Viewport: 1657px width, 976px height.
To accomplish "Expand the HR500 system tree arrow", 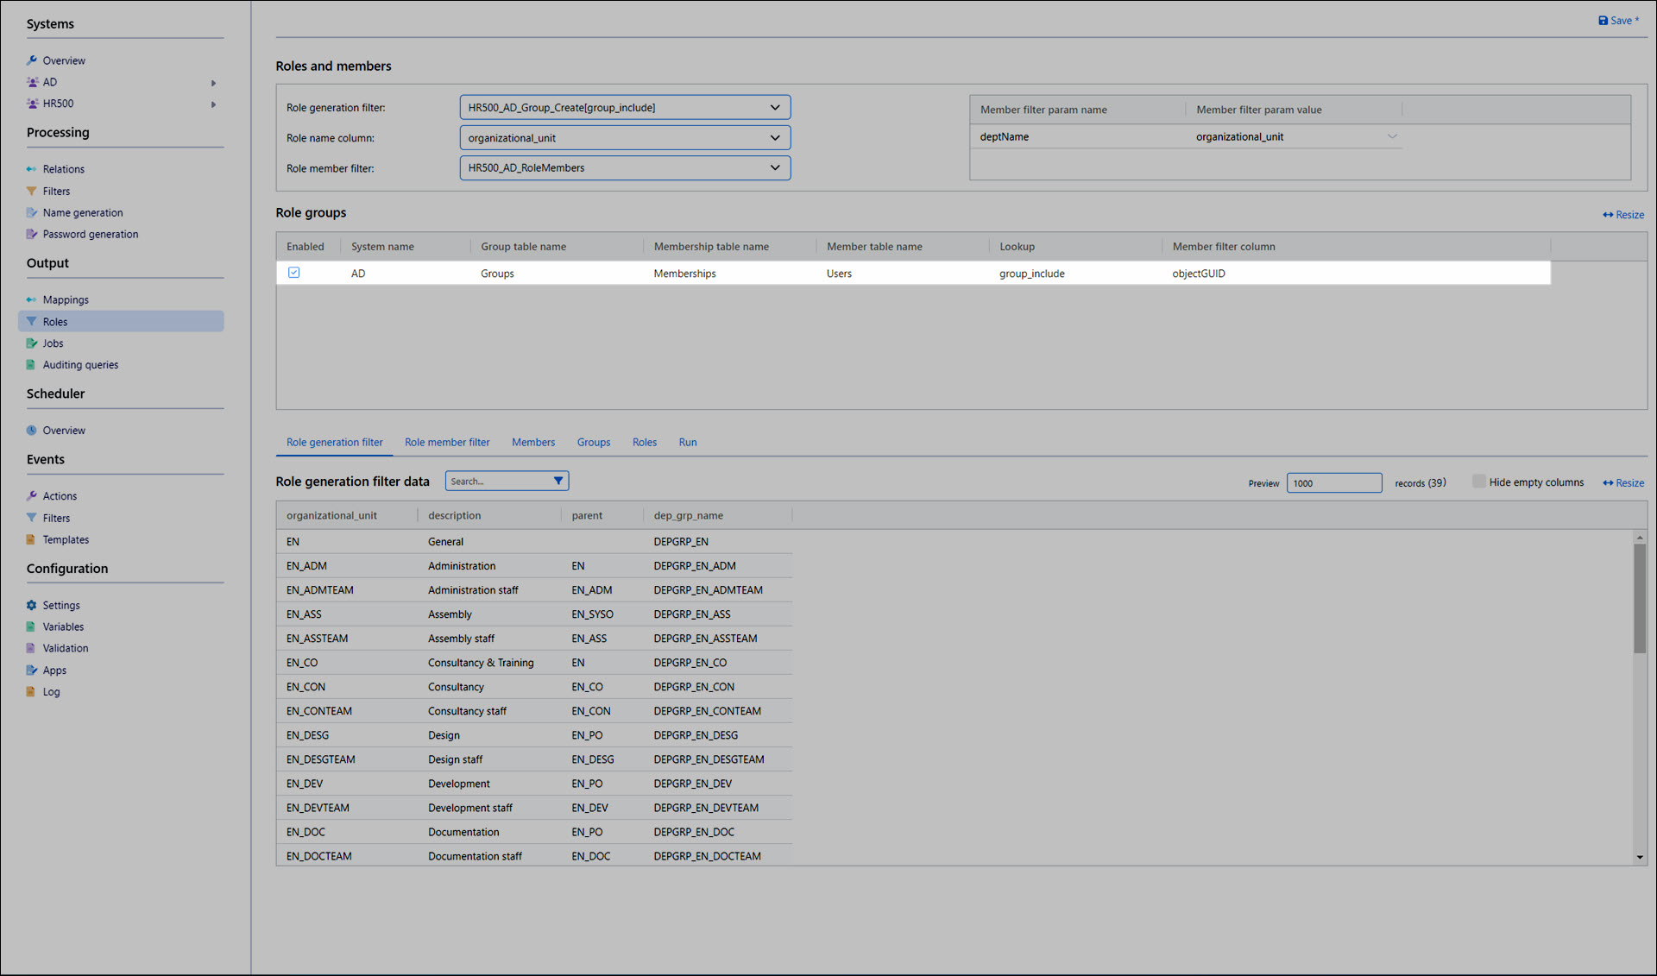I will coord(213,104).
